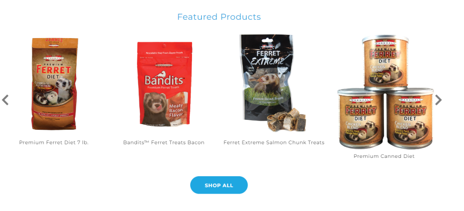Open the stacked Premium Canned Diet image
This screenshot has width=464, height=211.
click(x=385, y=92)
